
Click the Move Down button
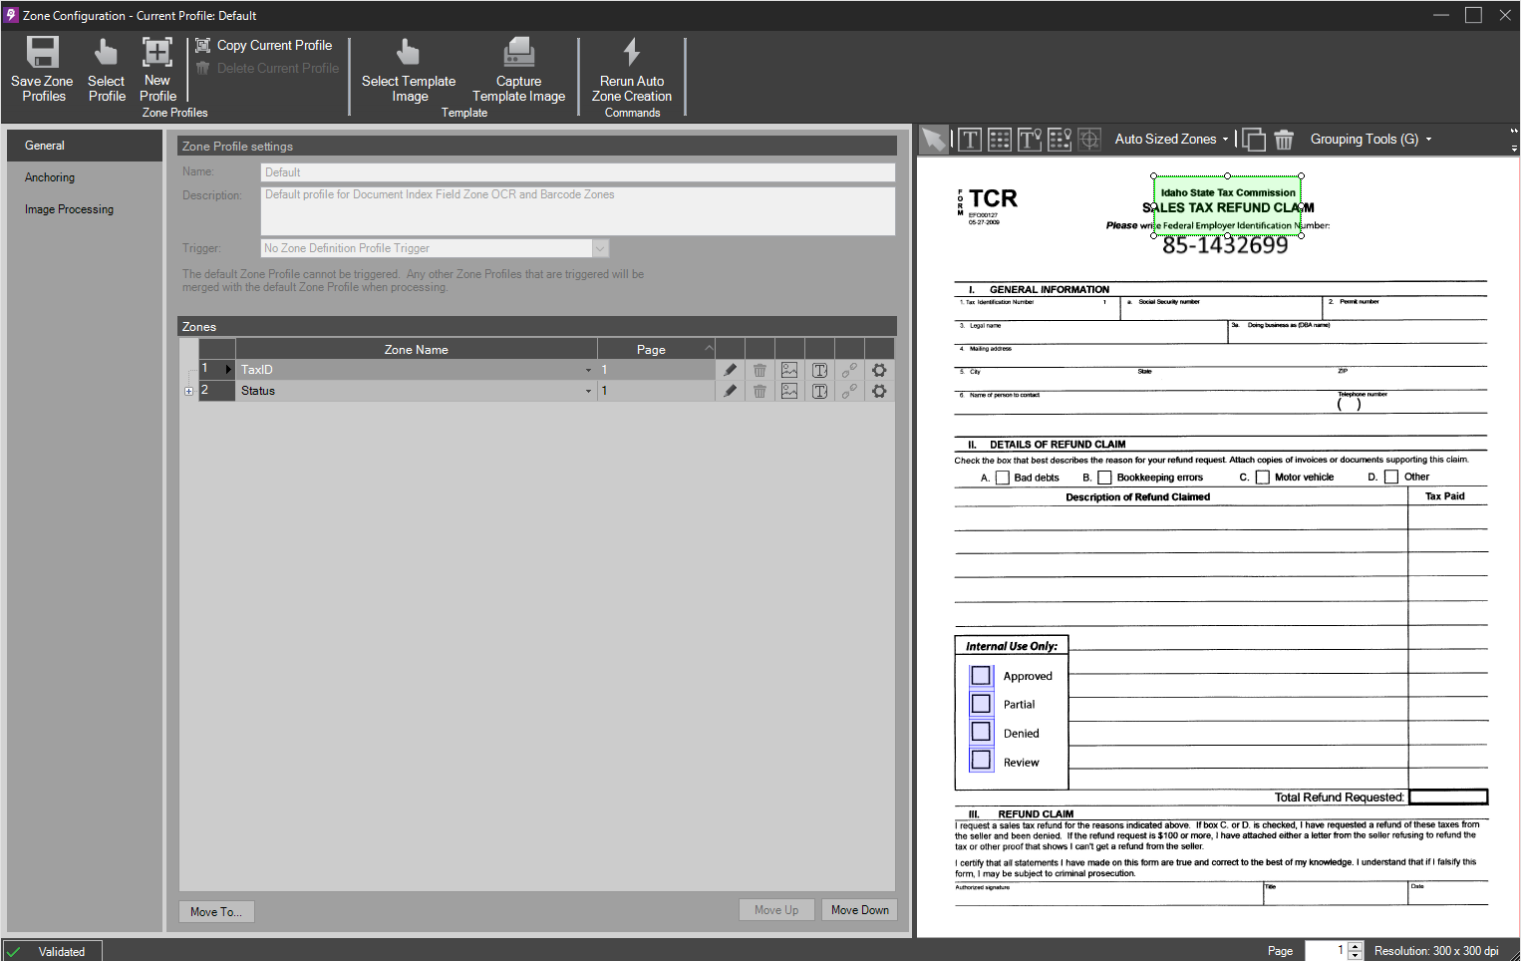click(x=859, y=909)
